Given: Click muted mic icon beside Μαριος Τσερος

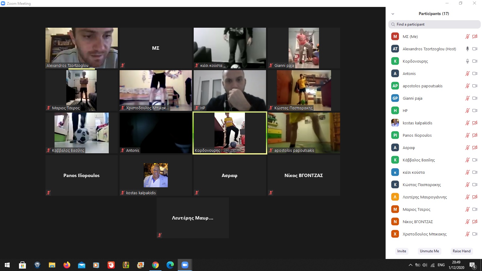Looking at the screenshot, I should [x=467, y=209].
